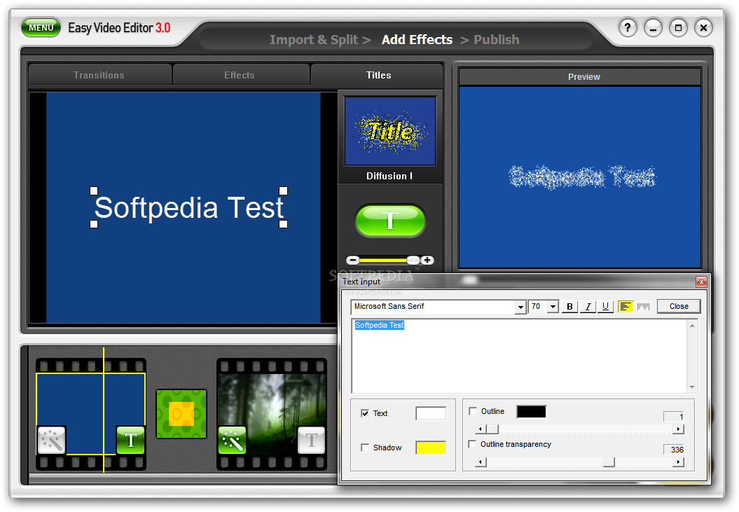Click the outline width value field 1
739x512 pixels.
tap(673, 417)
